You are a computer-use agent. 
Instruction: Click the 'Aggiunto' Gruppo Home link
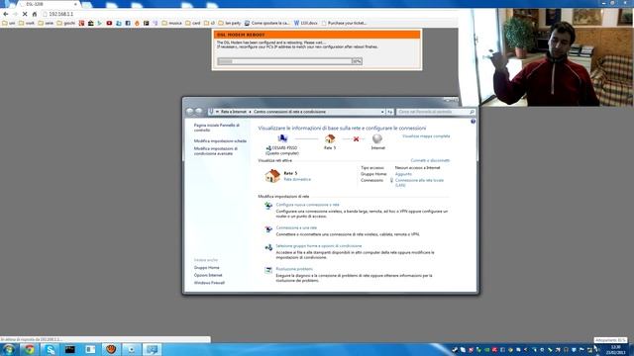(x=403, y=174)
